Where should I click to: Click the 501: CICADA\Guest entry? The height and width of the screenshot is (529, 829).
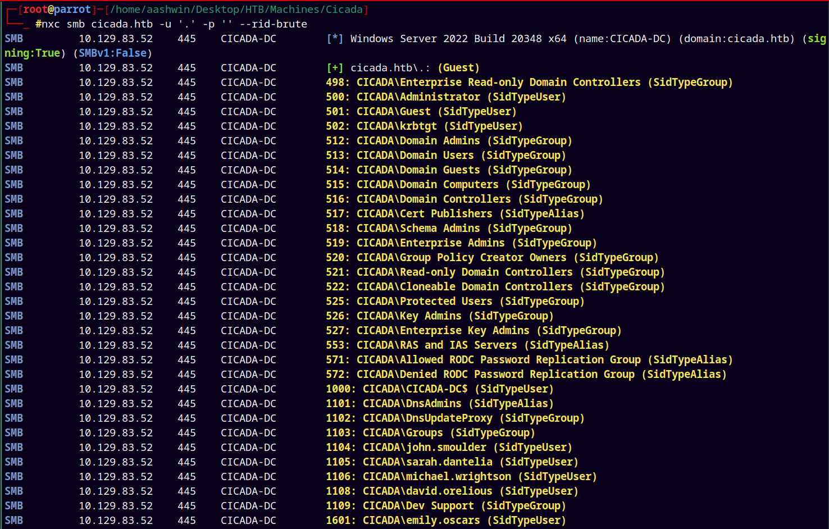click(421, 112)
